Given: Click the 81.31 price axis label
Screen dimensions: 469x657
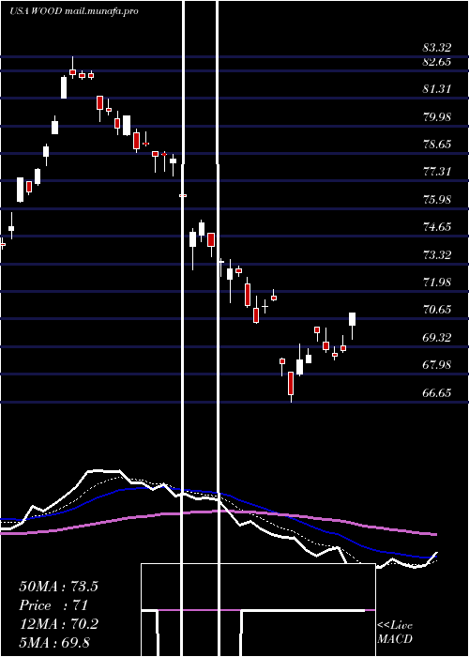Looking at the screenshot, I should coord(437,89).
